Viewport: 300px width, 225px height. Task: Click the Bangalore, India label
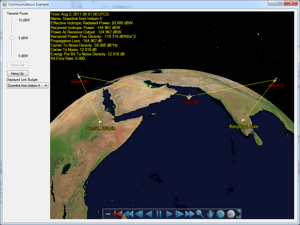(x=244, y=127)
